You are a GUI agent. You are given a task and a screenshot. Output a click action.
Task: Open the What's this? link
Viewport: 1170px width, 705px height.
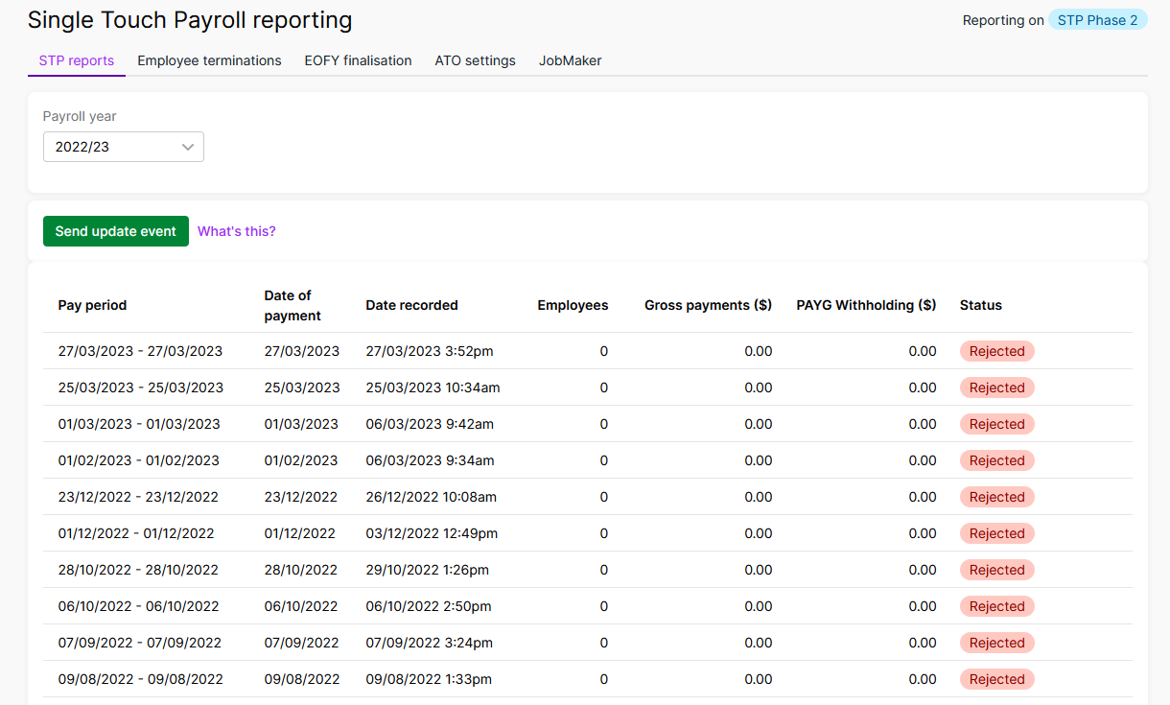tap(237, 231)
